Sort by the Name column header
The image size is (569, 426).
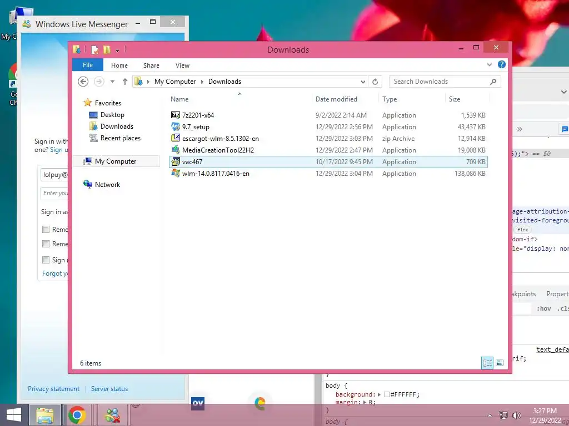point(179,99)
